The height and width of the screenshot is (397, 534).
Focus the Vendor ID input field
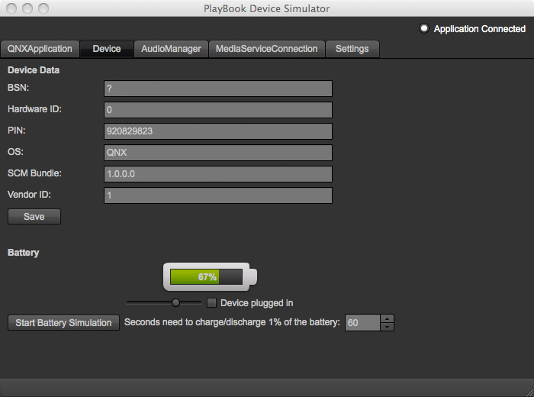coord(218,195)
